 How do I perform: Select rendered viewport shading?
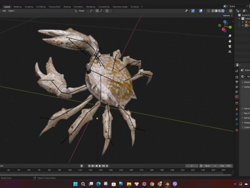click(x=223, y=11)
